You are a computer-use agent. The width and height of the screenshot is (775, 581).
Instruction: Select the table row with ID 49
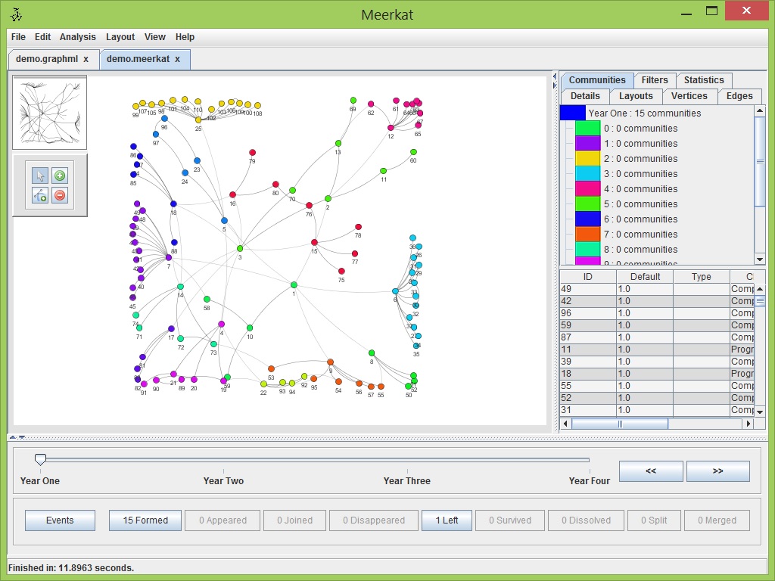tap(658, 289)
